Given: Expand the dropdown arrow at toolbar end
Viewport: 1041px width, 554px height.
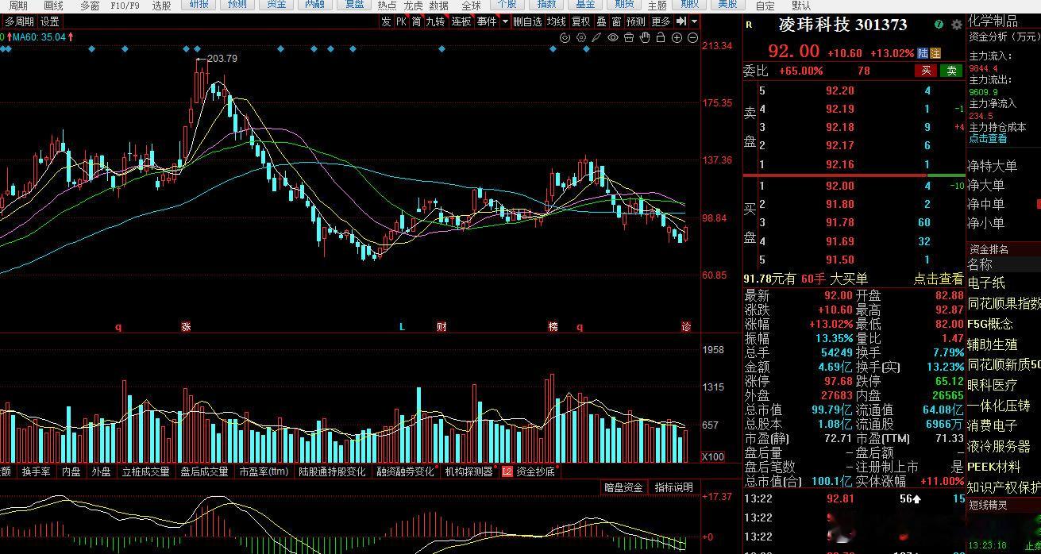Looking at the screenshot, I should click(x=695, y=21).
